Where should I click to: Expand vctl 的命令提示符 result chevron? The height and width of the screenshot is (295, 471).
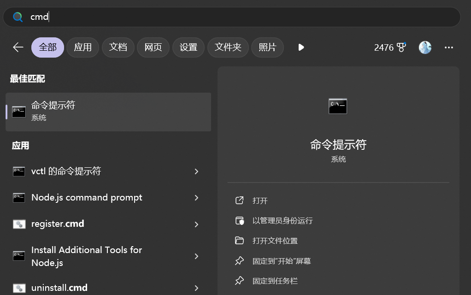pos(196,171)
